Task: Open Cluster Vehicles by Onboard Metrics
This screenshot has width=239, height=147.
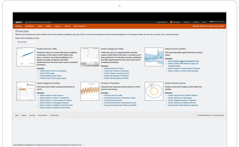Action: click(x=182, y=103)
